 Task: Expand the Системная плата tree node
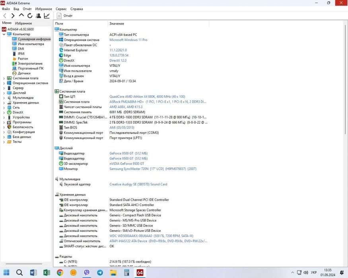point(4,78)
